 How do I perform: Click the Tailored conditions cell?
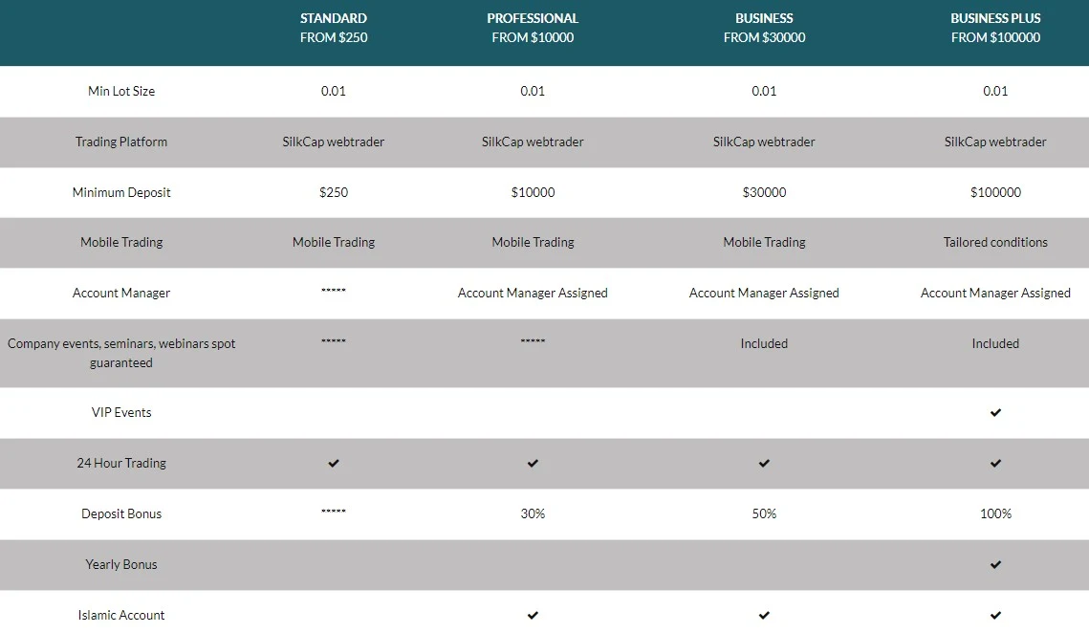tap(995, 243)
